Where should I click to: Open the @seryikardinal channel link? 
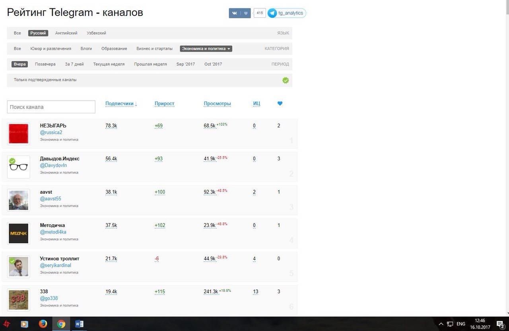[56, 265]
